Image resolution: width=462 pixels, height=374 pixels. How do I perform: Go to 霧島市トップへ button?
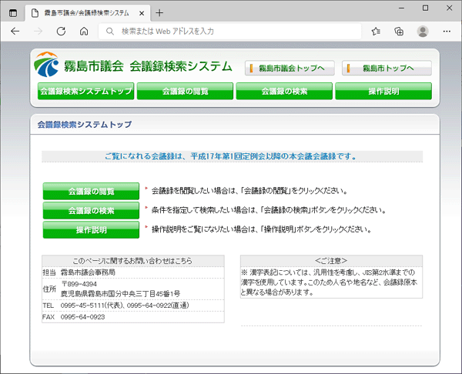(387, 68)
